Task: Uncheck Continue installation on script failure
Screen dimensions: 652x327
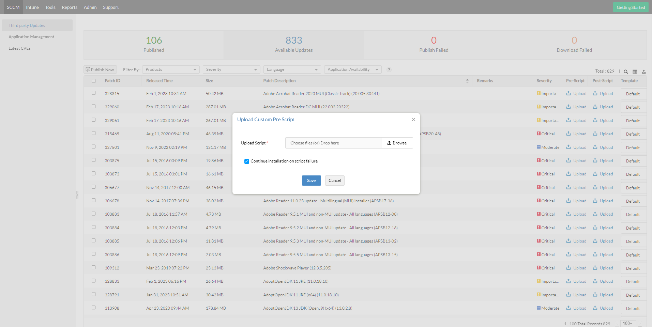Action: [x=247, y=161]
